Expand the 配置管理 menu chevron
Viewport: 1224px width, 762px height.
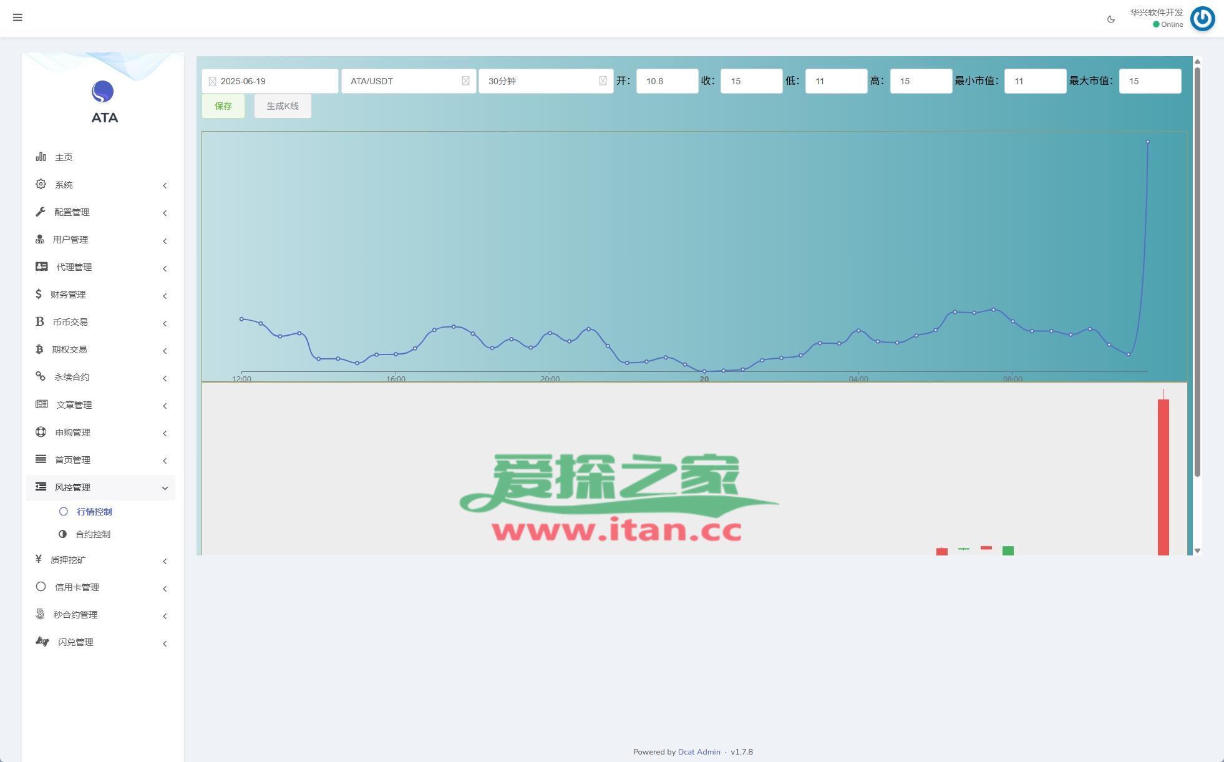(x=165, y=213)
